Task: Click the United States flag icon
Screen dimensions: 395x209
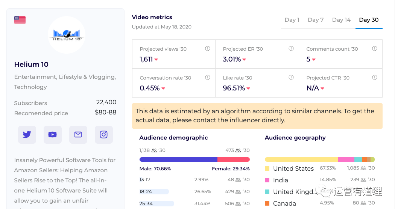Action: tap(20, 20)
